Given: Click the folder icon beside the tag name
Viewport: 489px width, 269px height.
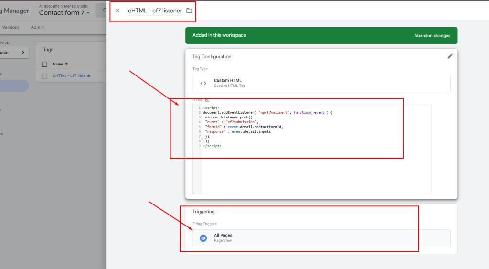Looking at the screenshot, I should coord(189,11).
